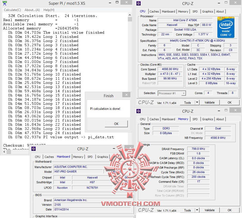The image size is (242, 218).
Task: Click the Loop 24 finished line in Super PI
Action: 45,133
